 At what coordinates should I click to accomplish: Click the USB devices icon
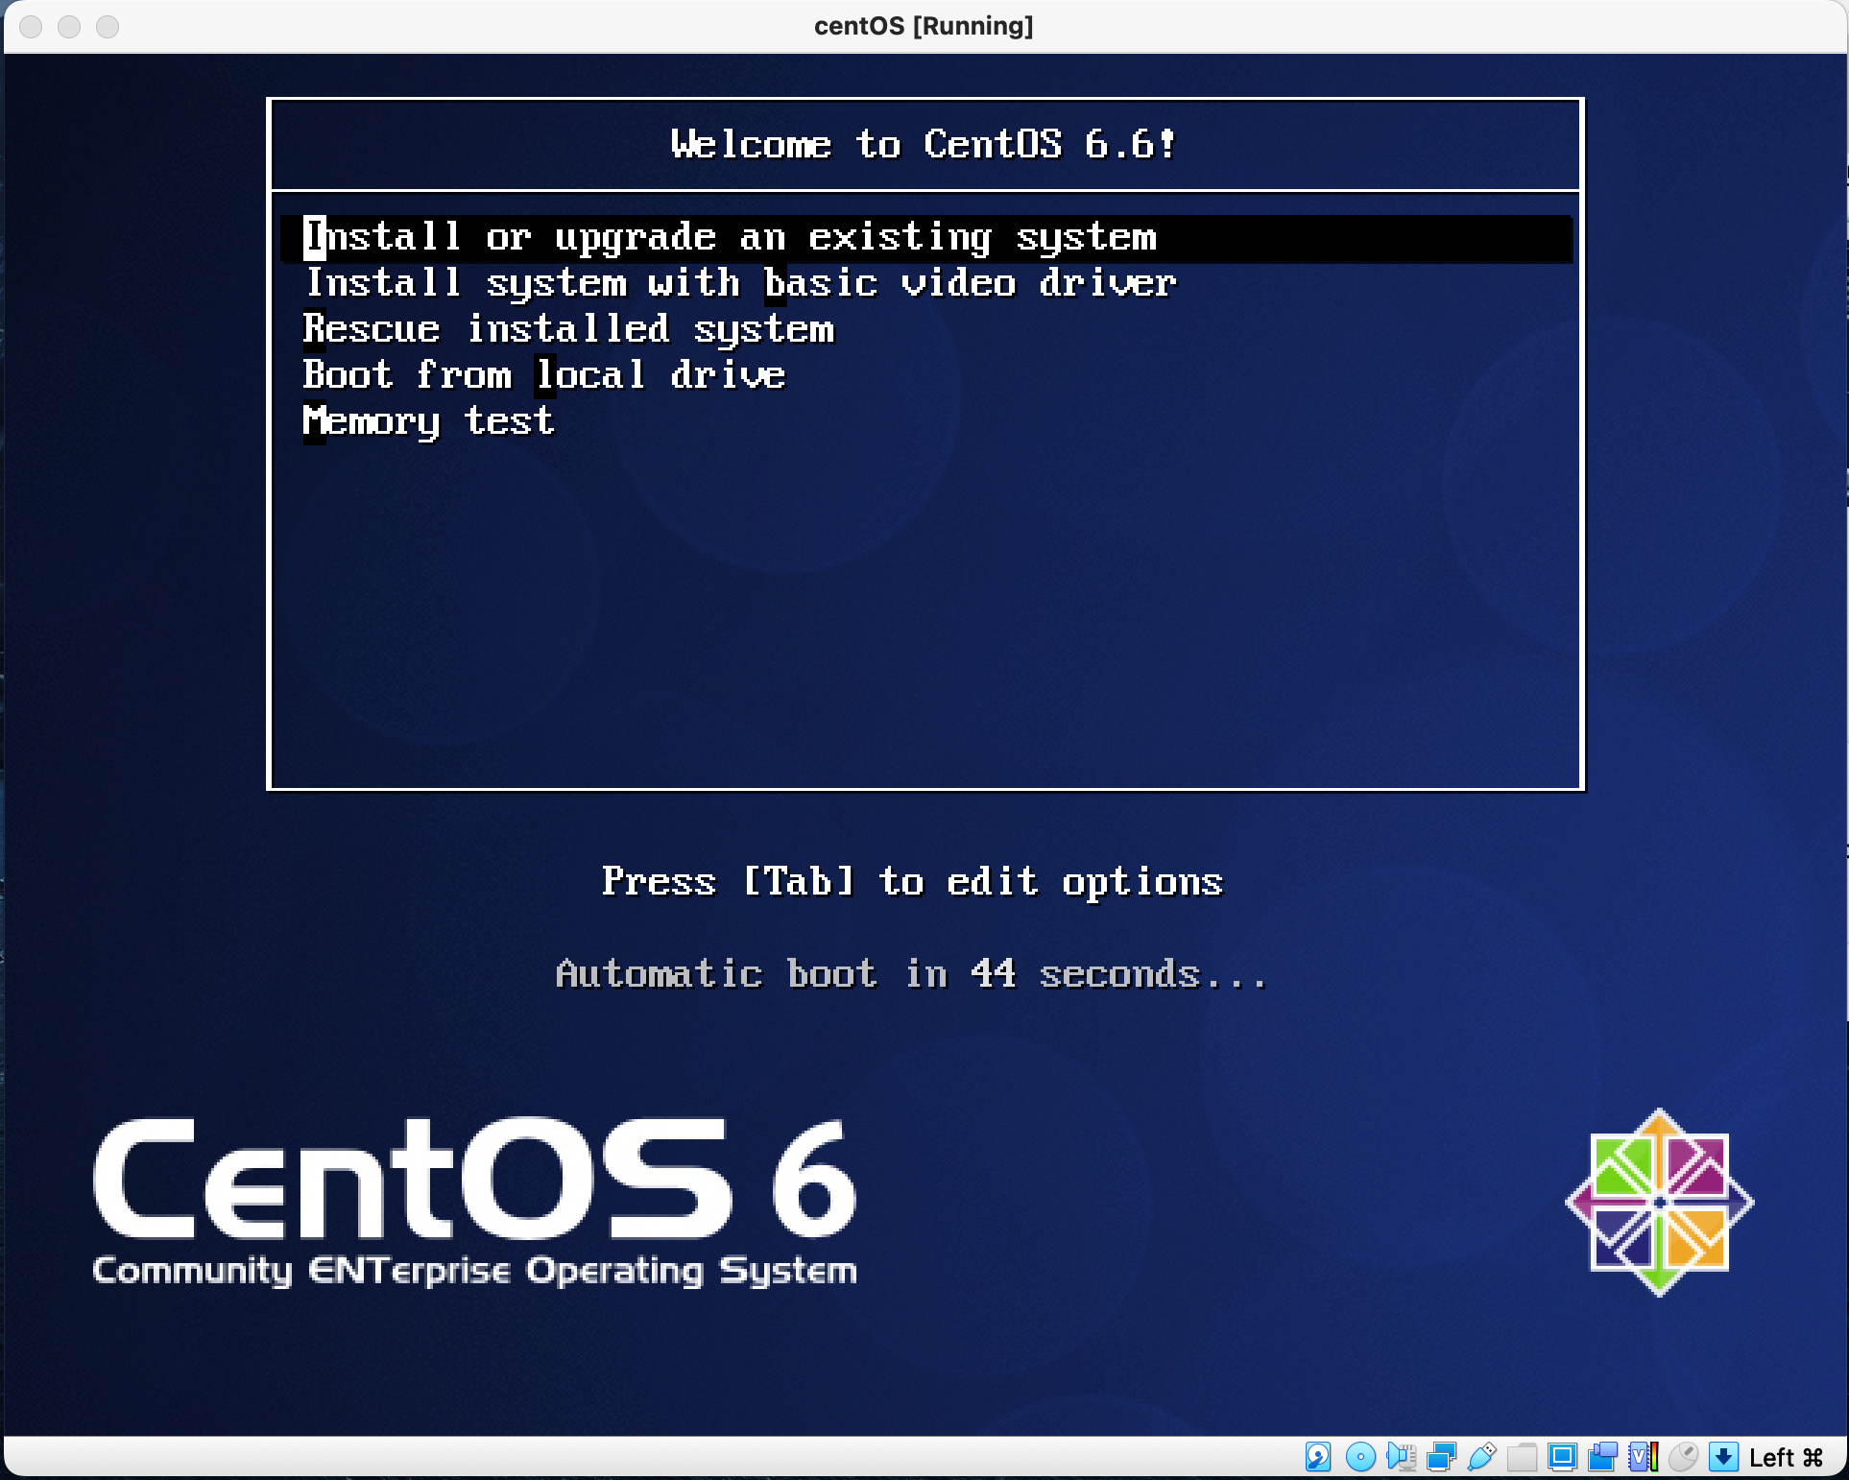(1481, 1457)
